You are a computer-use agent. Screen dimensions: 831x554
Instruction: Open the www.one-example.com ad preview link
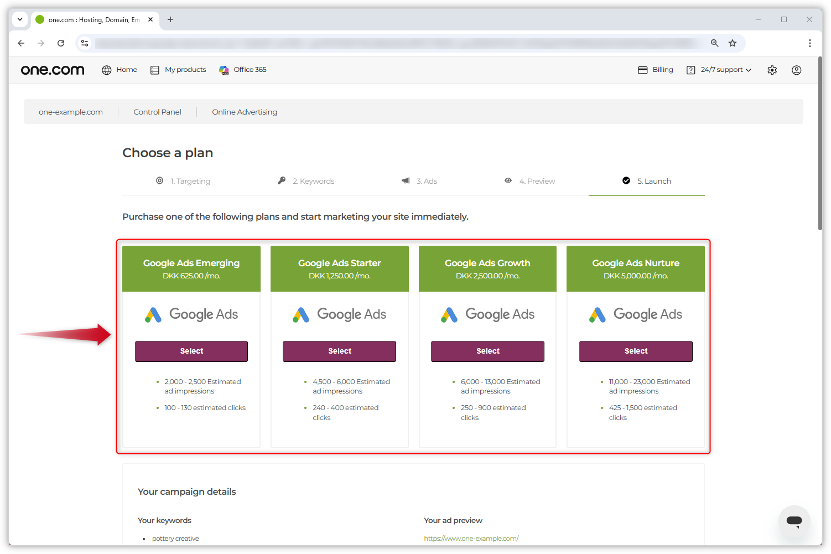pyautogui.click(x=471, y=539)
